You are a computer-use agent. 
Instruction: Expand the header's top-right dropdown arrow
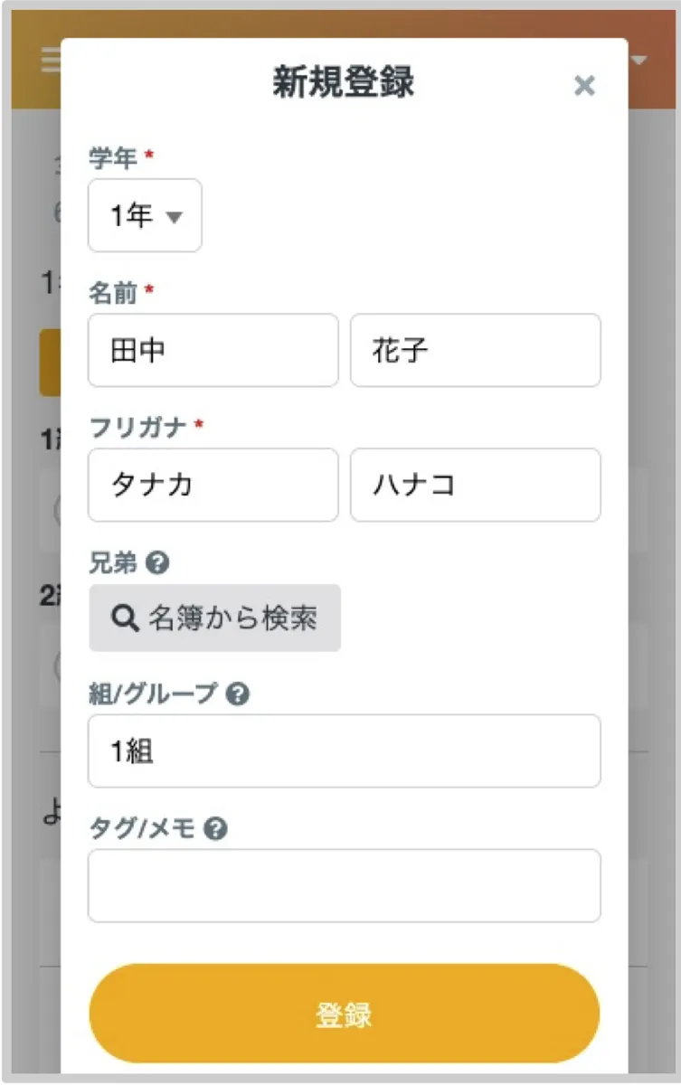(640, 61)
